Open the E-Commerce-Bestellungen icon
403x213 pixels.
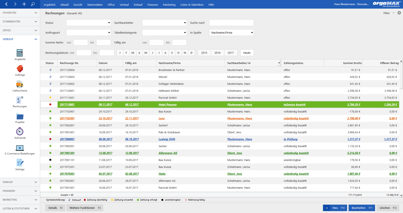pyautogui.click(x=20, y=148)
